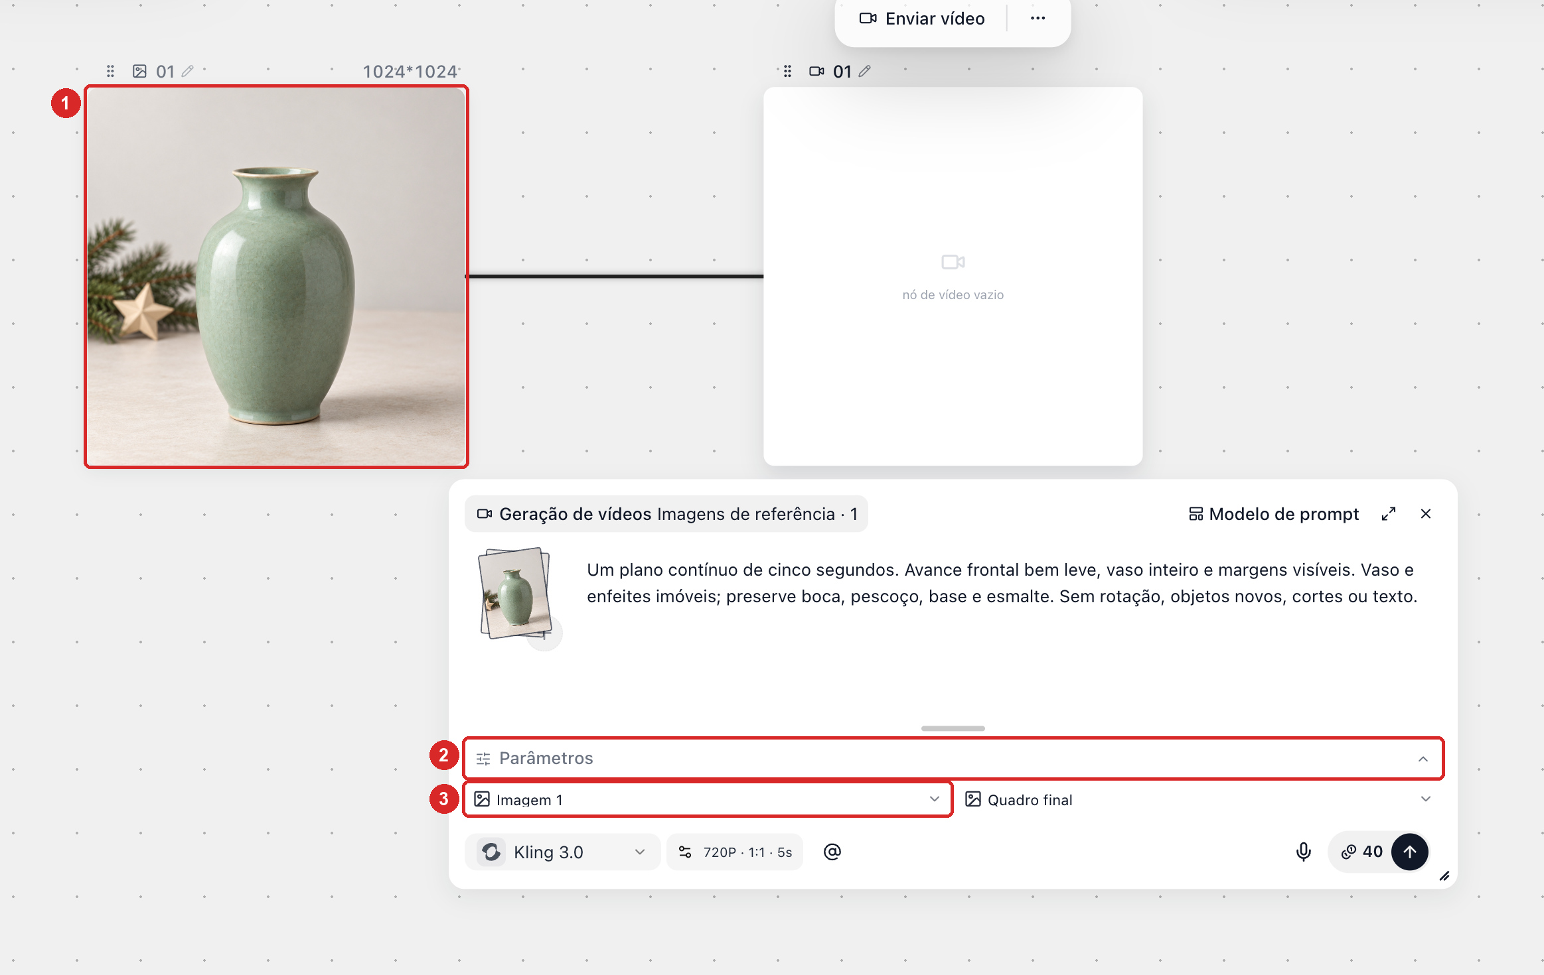Screen dimensions: 1544x975
Task: Click the drag handle of video node 01
Action: pyautogui.click(x=787, y=71)
